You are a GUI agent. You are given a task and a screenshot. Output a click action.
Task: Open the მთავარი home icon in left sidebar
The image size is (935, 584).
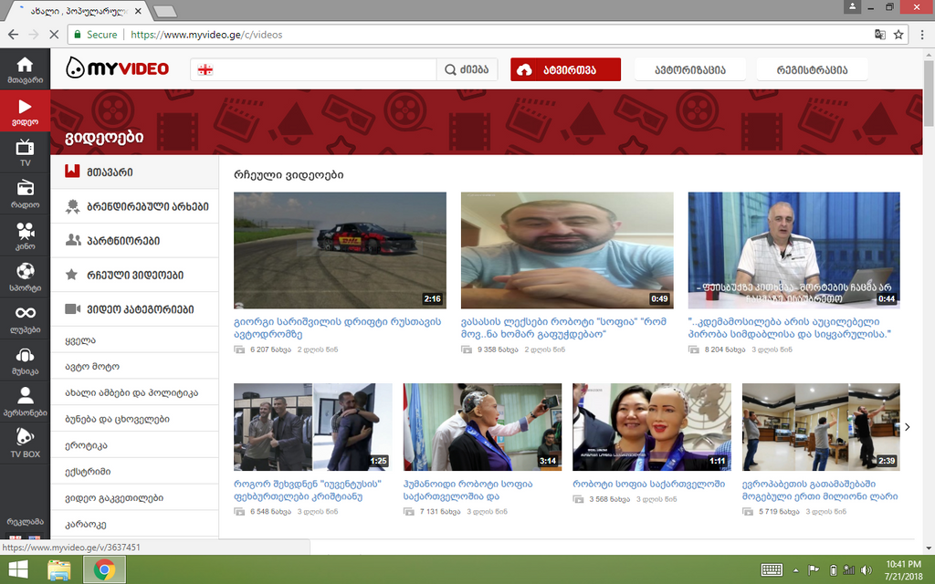(25, 65)
